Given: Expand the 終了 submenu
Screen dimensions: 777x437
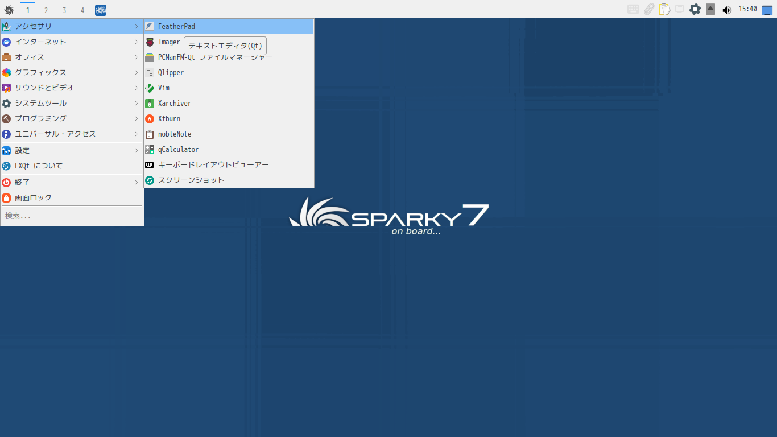Looking at the screenshot, I should coord(72,182).
